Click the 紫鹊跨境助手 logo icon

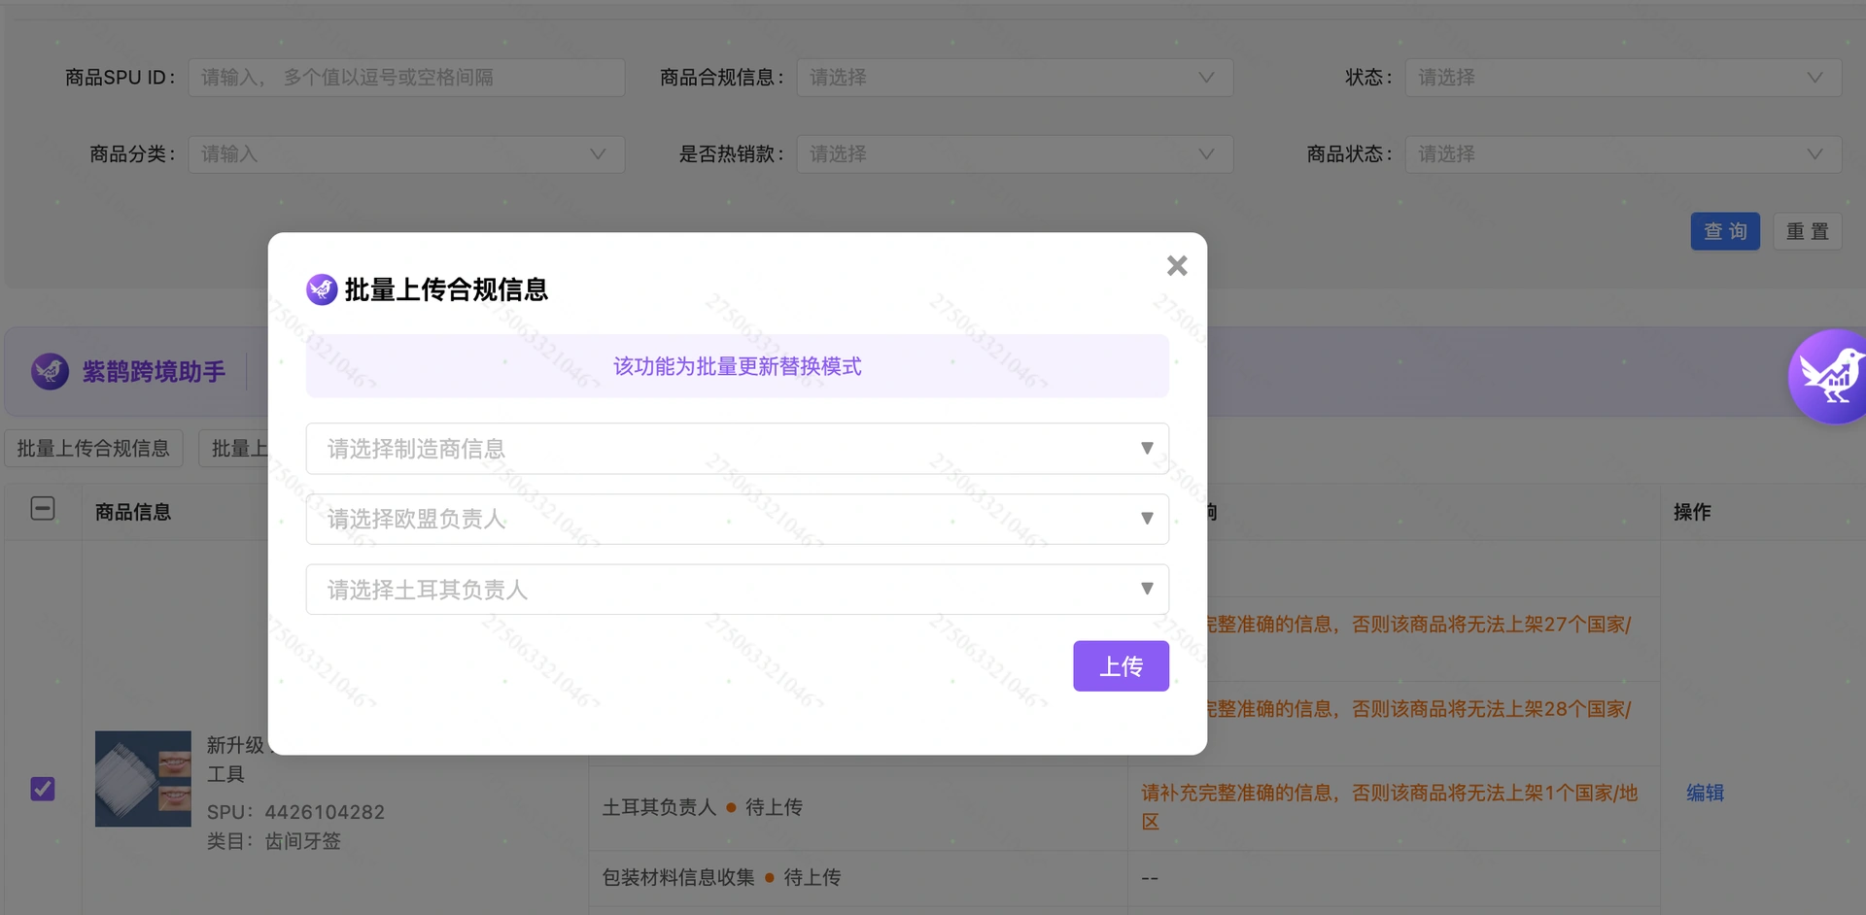[x=50, y=371]
